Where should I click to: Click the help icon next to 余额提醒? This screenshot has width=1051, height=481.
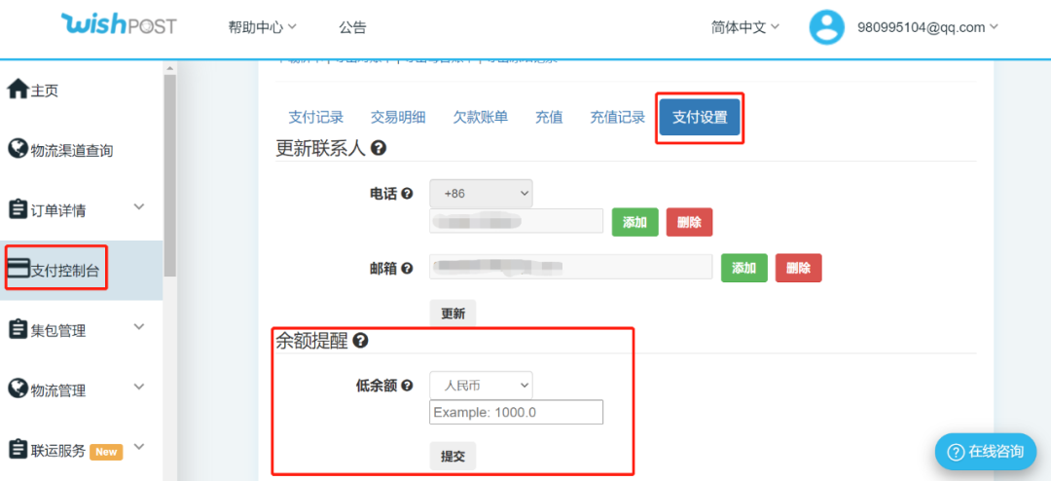[x=360, y=342]
